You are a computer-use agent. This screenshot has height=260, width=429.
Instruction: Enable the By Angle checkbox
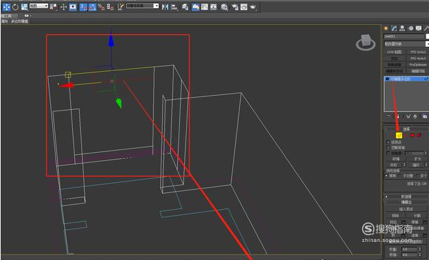(x=388, y=153)
